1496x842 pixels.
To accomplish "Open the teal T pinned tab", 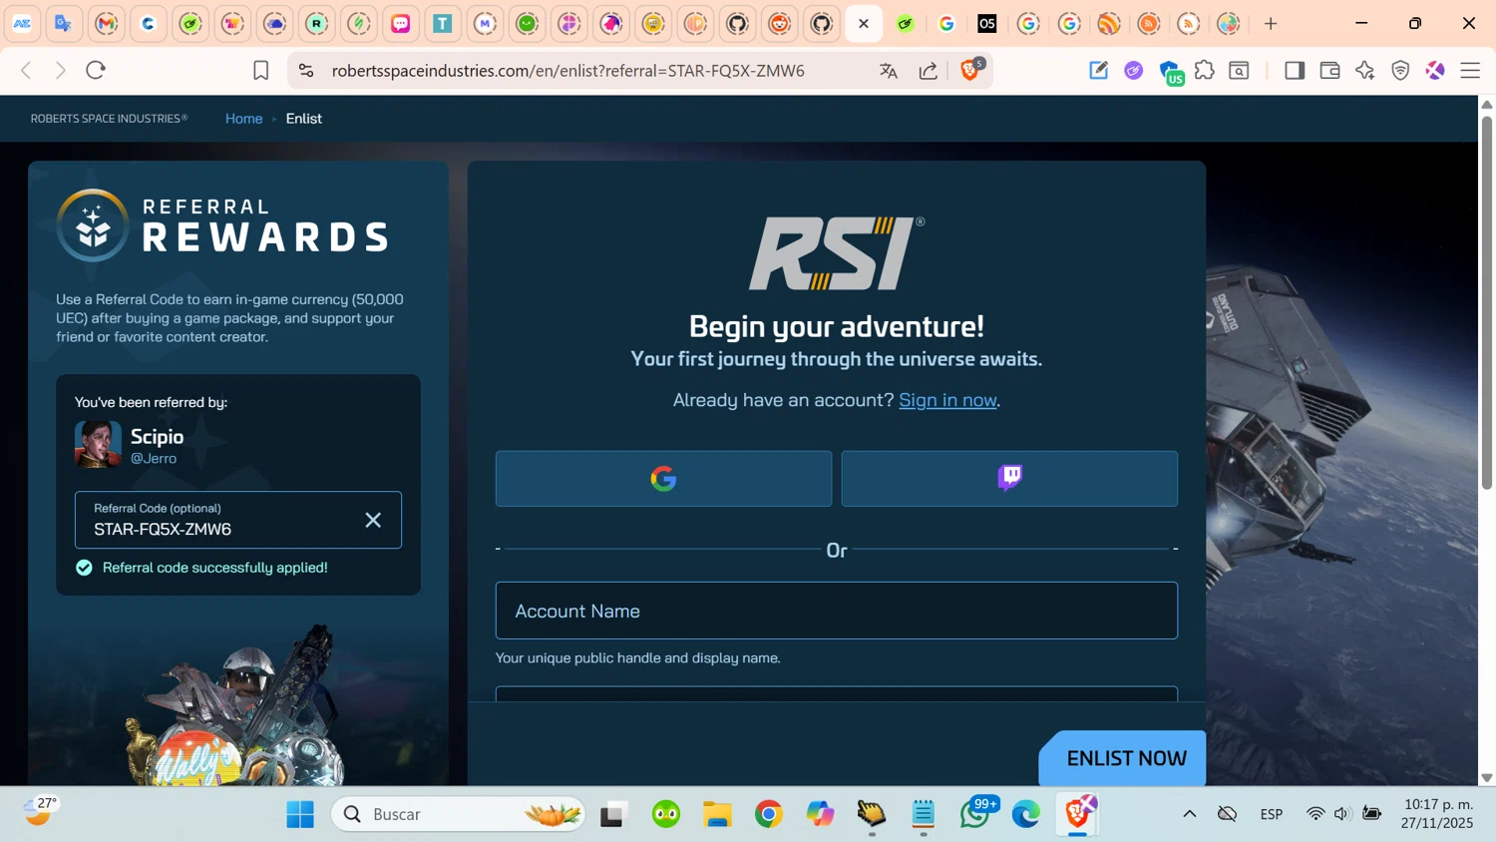I will click(x=443, y=24).
